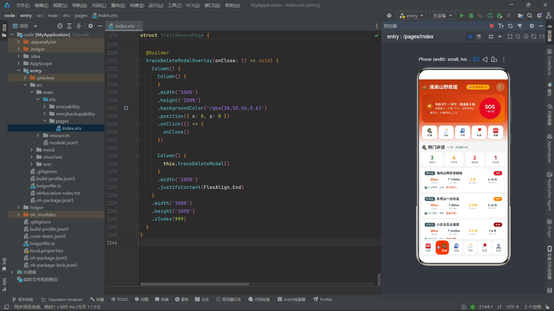554x311 pixels.
Task: Zoom in the preview
Action: [x=526, y=37]
